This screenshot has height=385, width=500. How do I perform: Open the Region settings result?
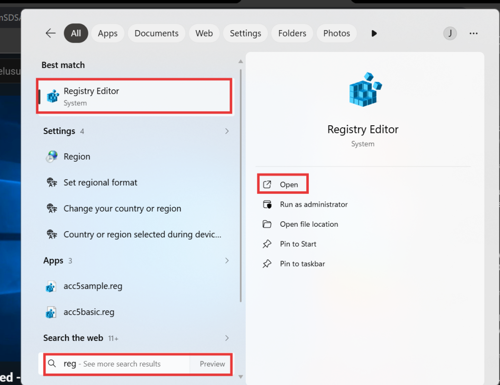[136, 157]
